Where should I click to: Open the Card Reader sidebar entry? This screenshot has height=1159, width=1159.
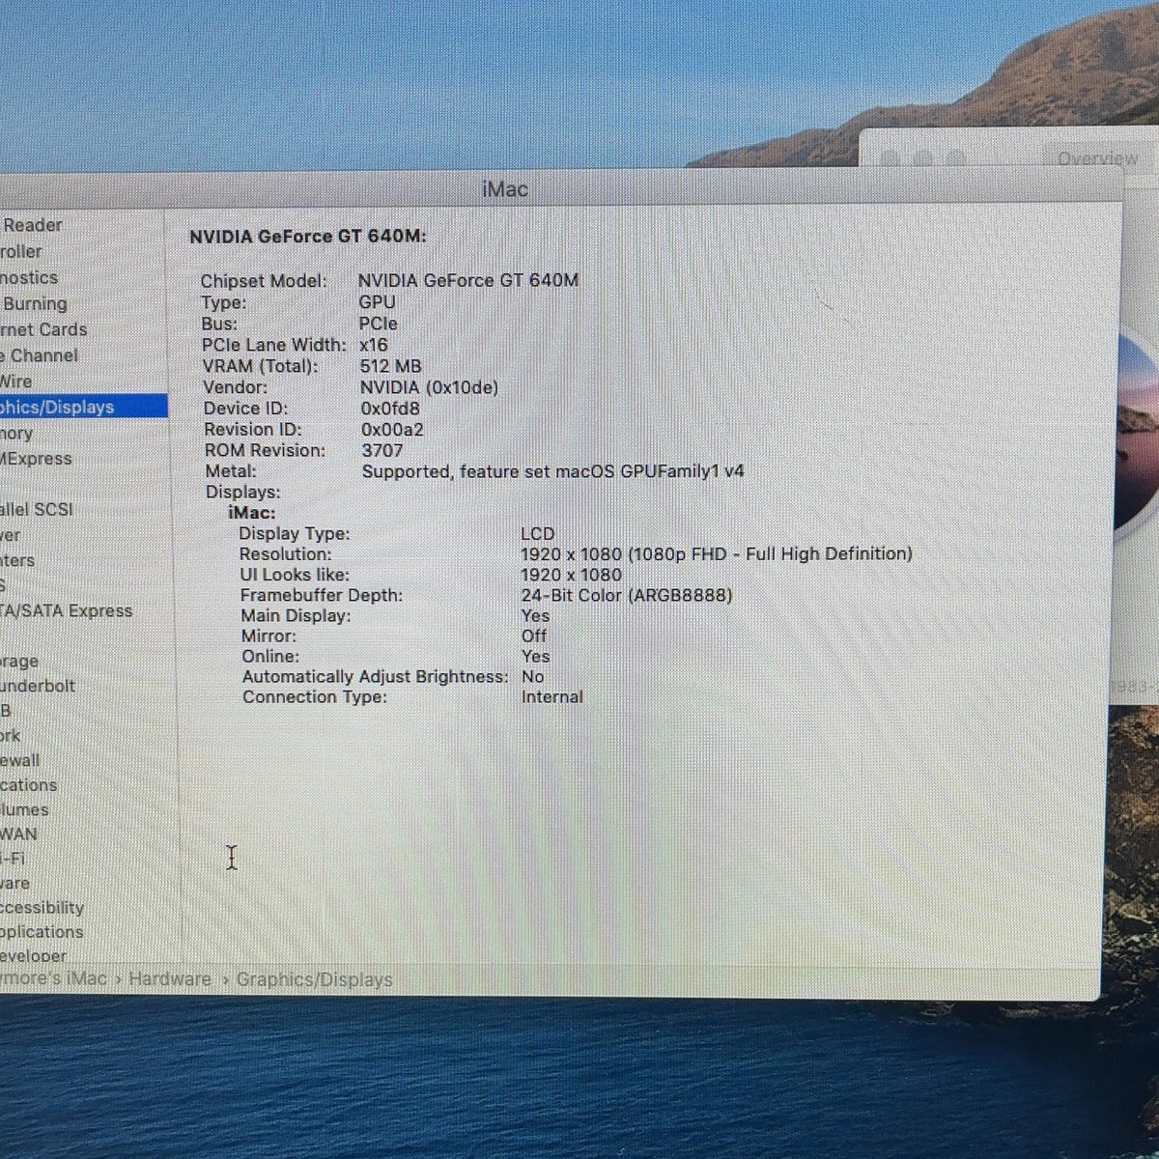[x=31, y=225]
